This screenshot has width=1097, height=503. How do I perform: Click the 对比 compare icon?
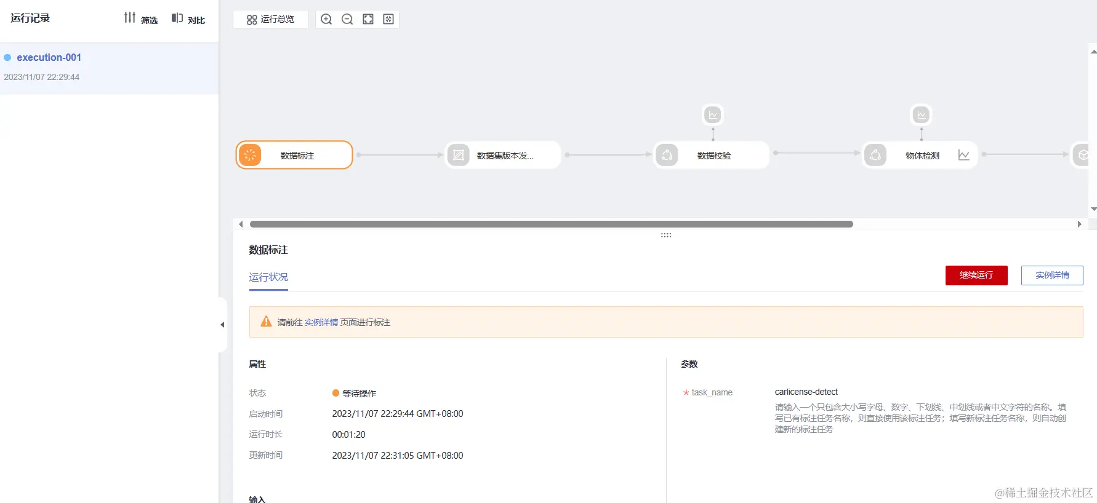click(x=177, y=18)
